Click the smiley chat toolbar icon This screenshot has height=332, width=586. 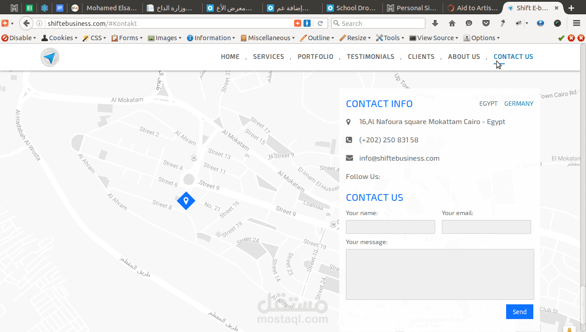click(469, 23)
